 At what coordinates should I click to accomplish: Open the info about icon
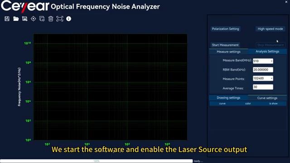point(68,19)
